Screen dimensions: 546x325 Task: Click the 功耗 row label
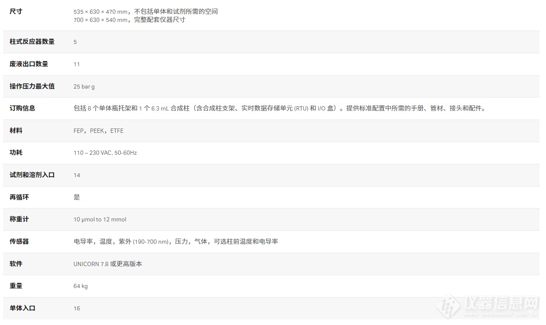(x=16, y=153)
